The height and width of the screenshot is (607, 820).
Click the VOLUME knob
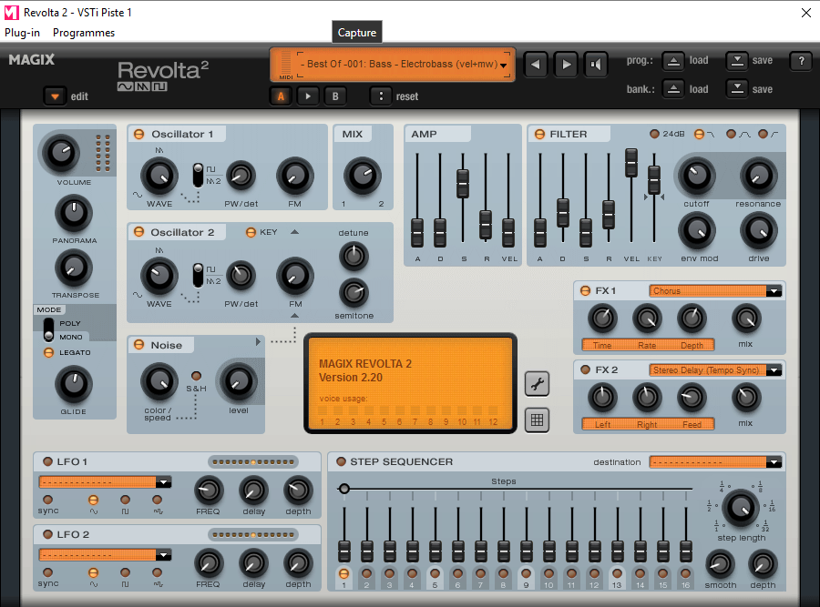pos(62,153)
